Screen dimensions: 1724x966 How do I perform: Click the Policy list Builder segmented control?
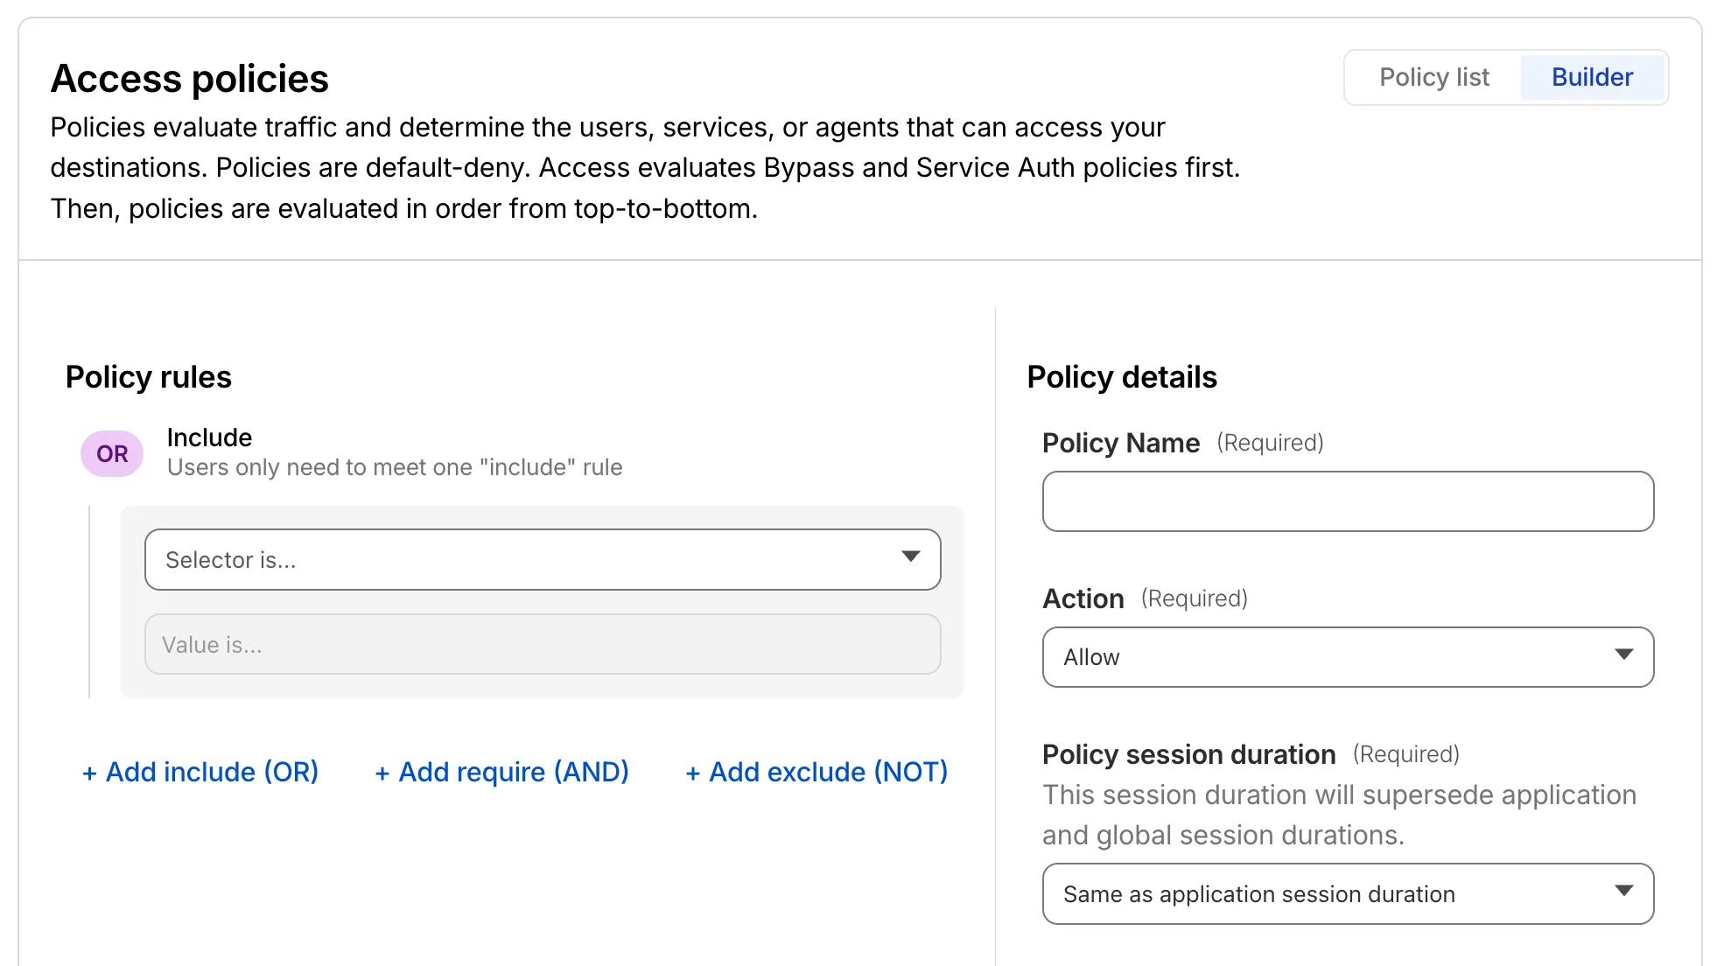(1505, 77)
